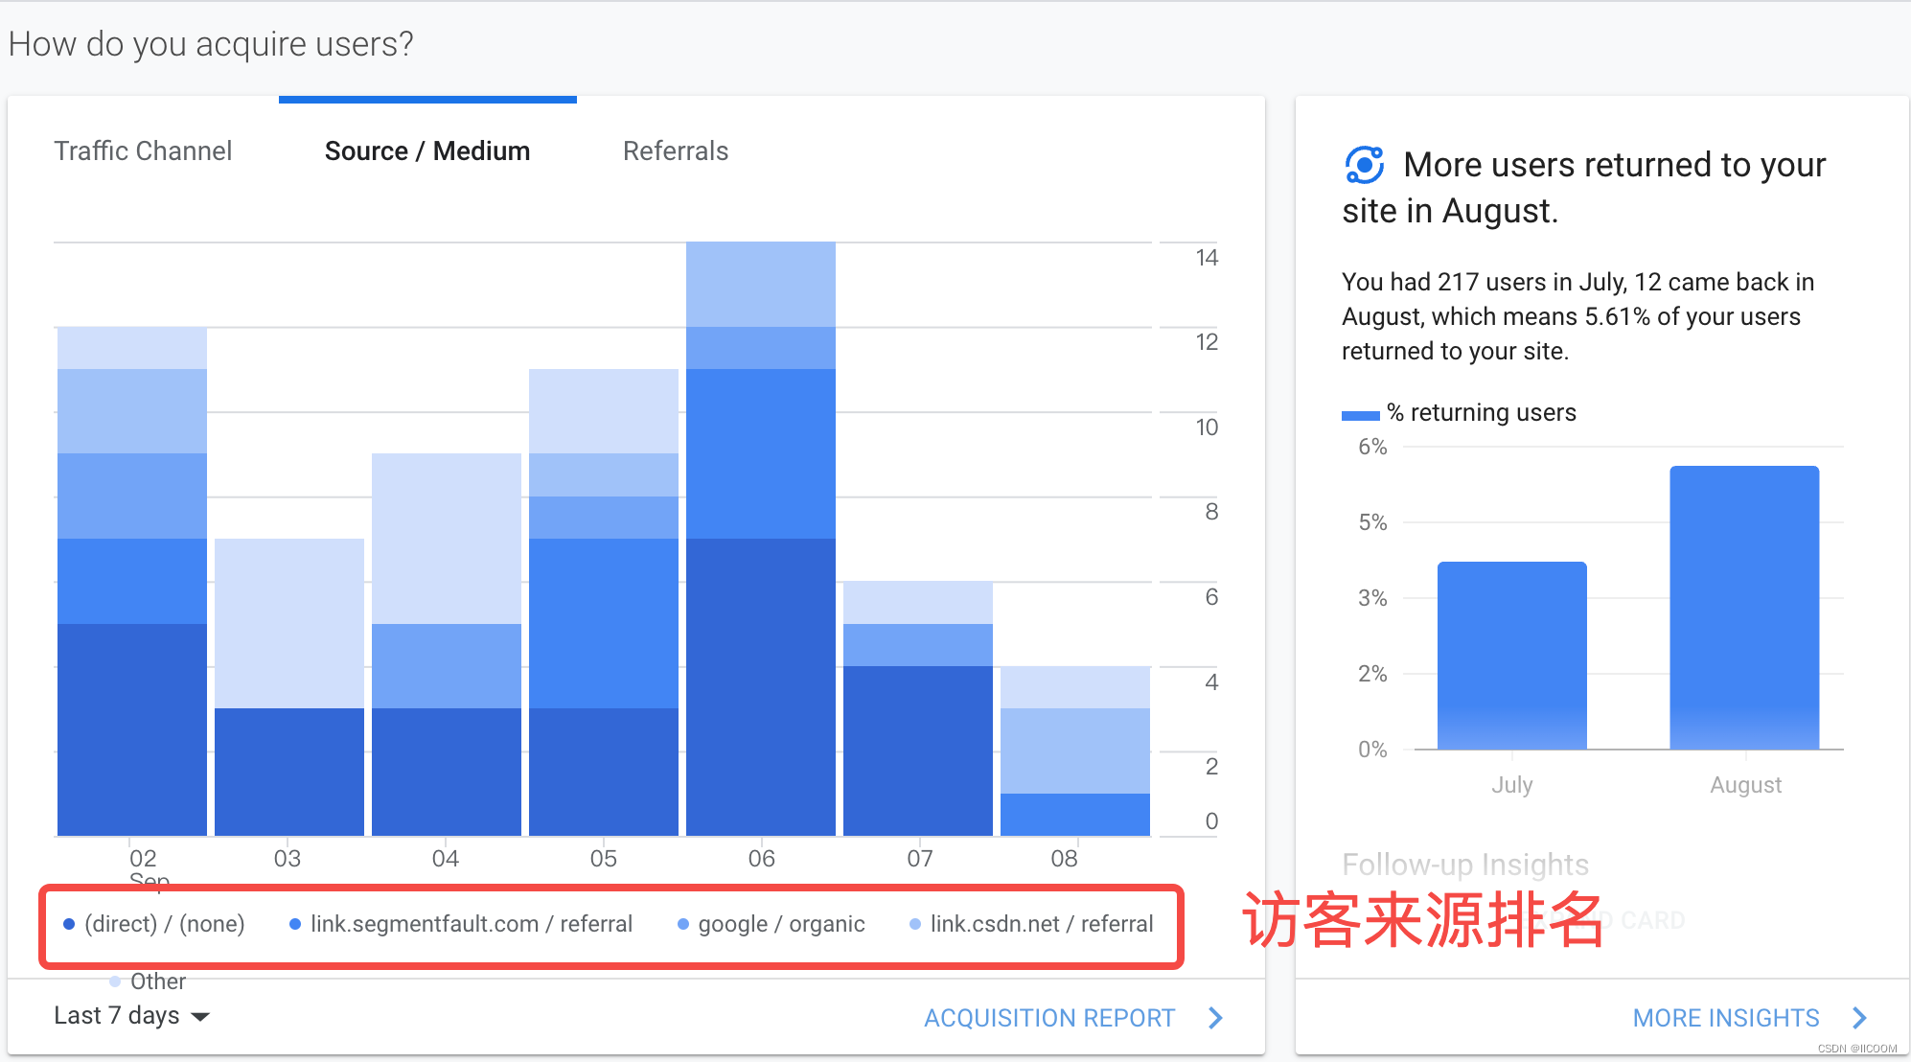The width and height of the screenshot is (1911, 1062).
Task: Switch to the Traffic Channel tab
Action: click(x=143, y=150)
